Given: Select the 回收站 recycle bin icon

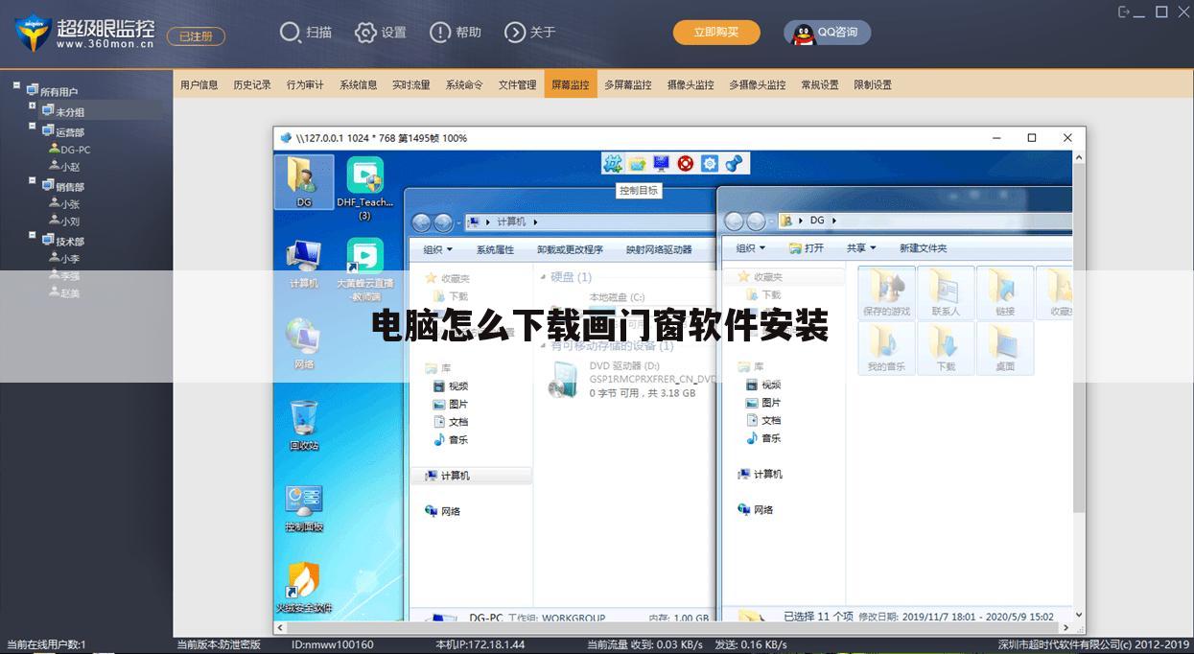Looking at the screenshot, I should pos(304,425).
